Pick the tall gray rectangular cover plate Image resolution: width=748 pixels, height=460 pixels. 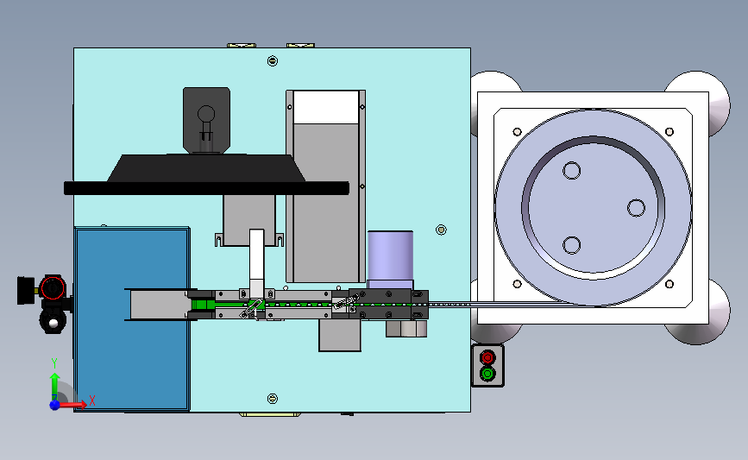pyautogui.click(x=326, y=204)
